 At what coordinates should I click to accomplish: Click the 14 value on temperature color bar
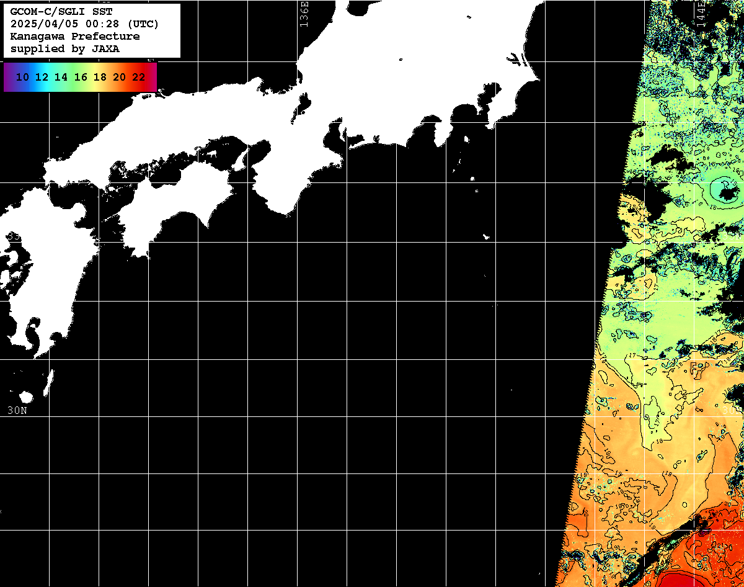click(x=61, y=77)
